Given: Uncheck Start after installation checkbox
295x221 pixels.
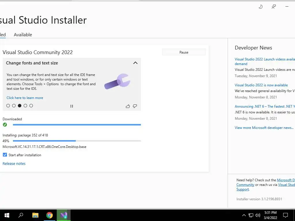Looking at the screenshot, I should (x=5, y=155).
